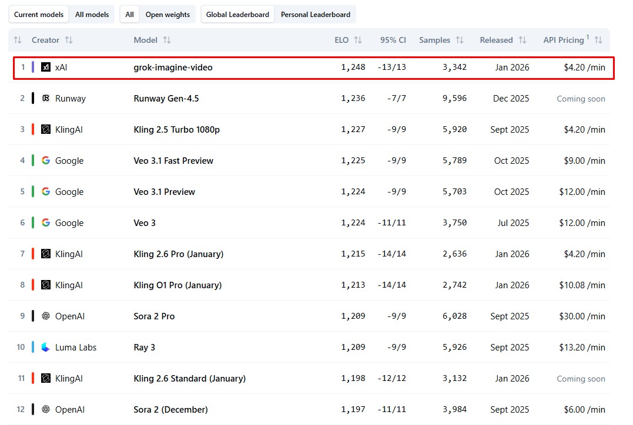The width and height of the screenshot is (633, 425).
Task: Click $30.00 /min price
Action: (582, 316)
